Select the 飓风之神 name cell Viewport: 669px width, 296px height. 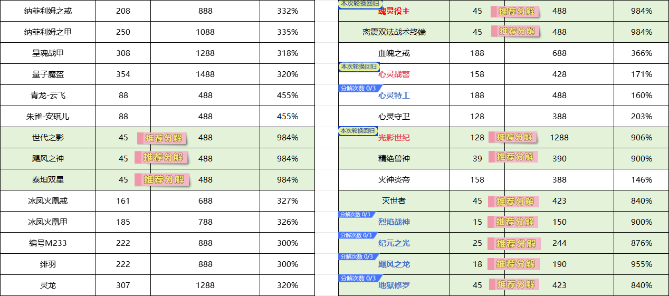[48, 158]
